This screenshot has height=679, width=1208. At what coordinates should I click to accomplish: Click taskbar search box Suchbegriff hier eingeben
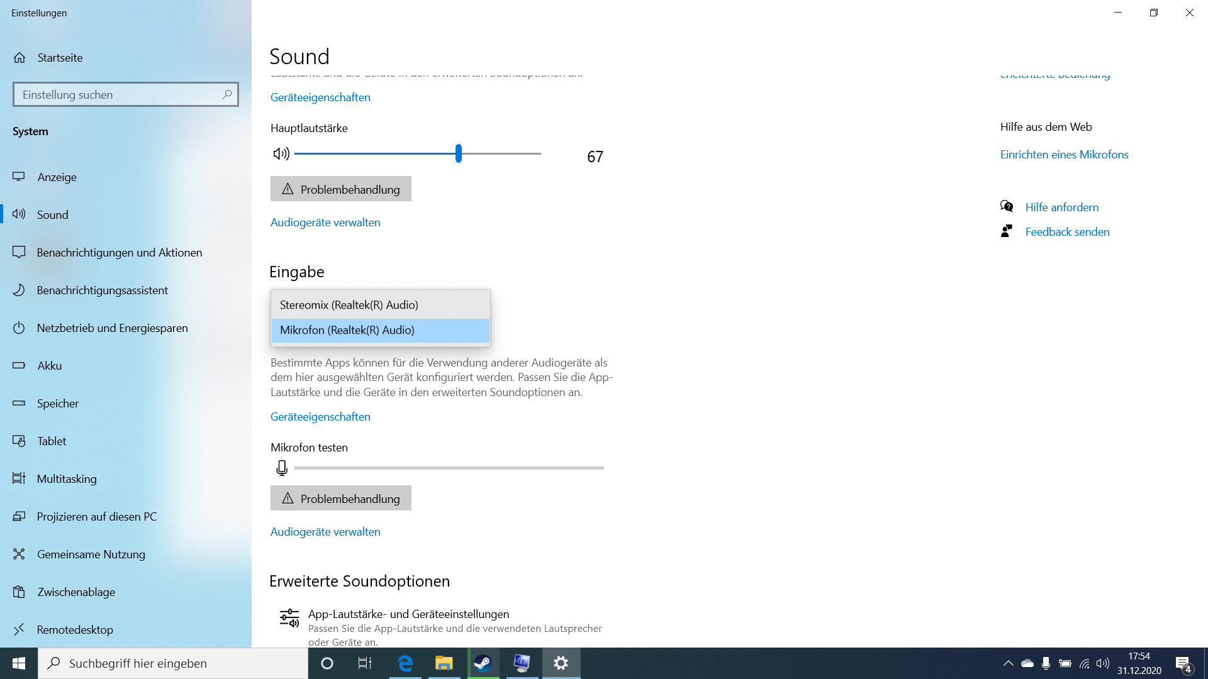[173, 663]
